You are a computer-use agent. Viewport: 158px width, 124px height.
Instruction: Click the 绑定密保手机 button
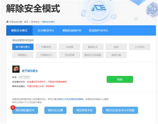click(x=84, y=110)
